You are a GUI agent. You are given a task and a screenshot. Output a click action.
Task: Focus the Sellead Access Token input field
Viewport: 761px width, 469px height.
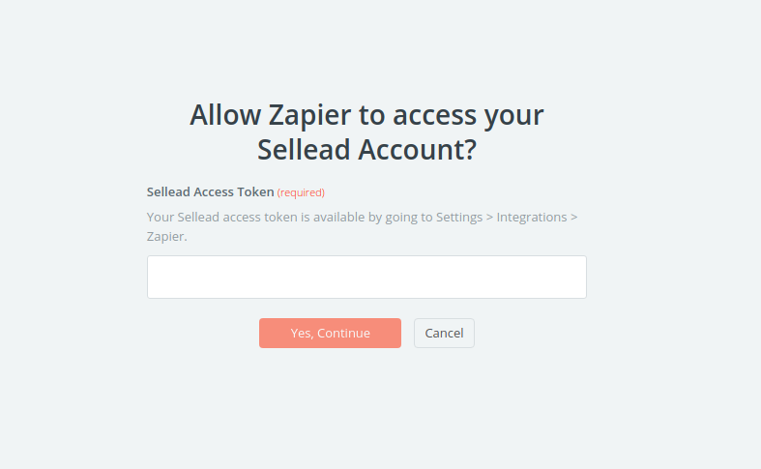tap(366, 278)
